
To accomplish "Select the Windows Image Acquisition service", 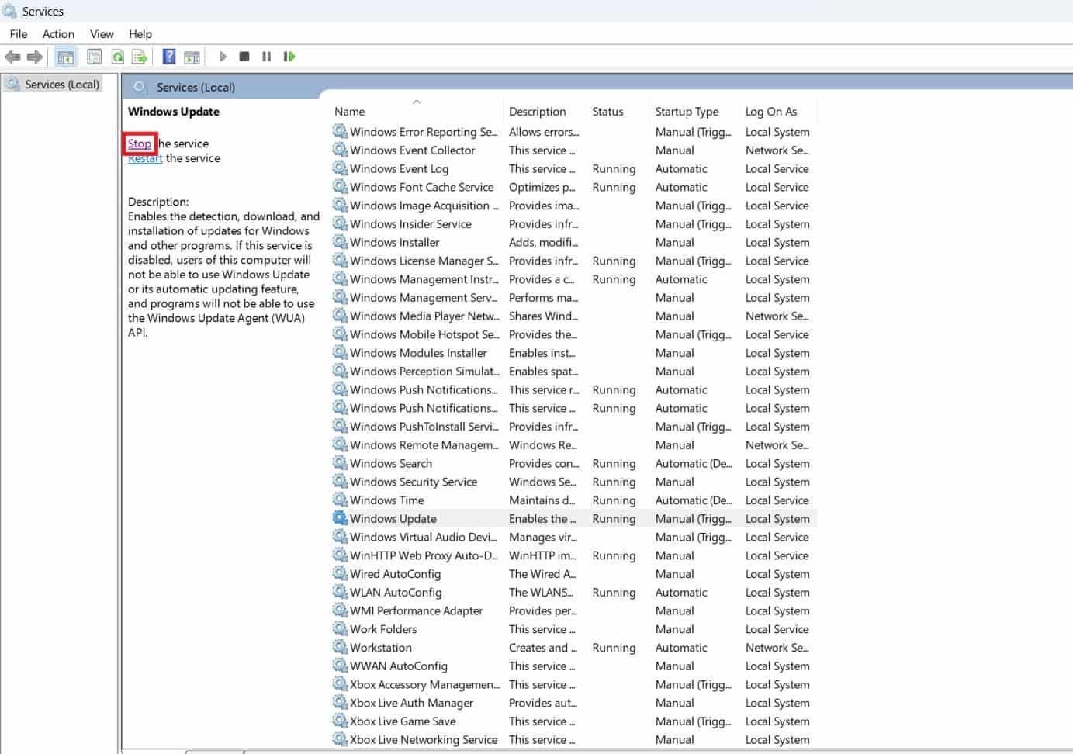I will [574, 206].
